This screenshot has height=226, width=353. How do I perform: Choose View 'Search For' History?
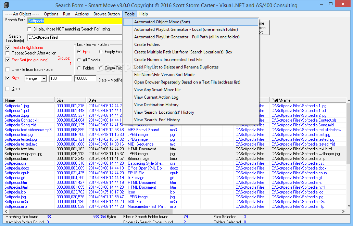coord(191,120)
